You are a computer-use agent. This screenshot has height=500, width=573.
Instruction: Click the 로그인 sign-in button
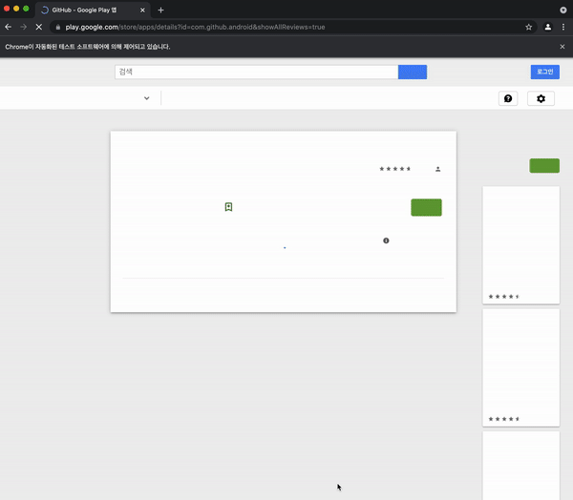tap(545, 72)
